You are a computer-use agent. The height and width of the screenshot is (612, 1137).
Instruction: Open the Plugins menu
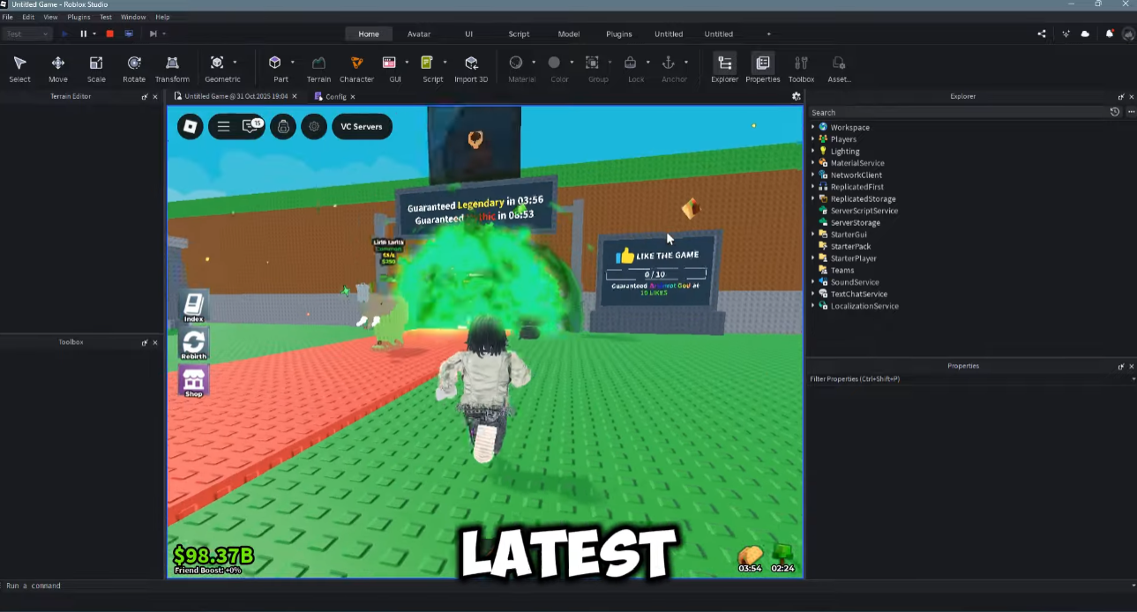pos(79,17)
